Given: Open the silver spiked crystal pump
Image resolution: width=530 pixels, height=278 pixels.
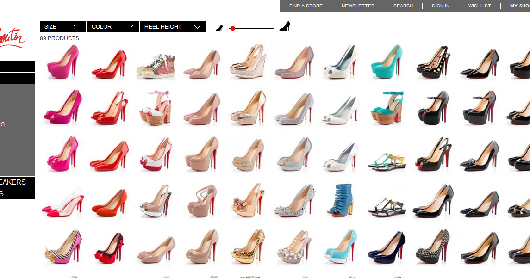Looking at the screenshot, I should 295,201.
